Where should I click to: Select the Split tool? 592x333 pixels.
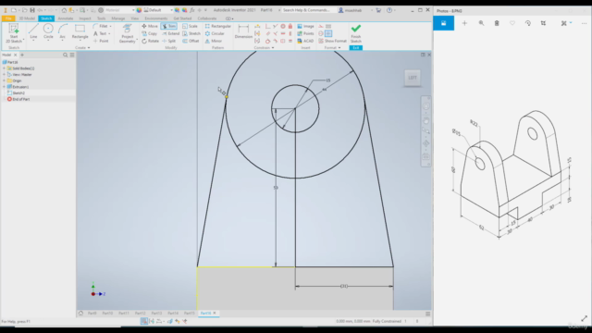tap(168, 41)
